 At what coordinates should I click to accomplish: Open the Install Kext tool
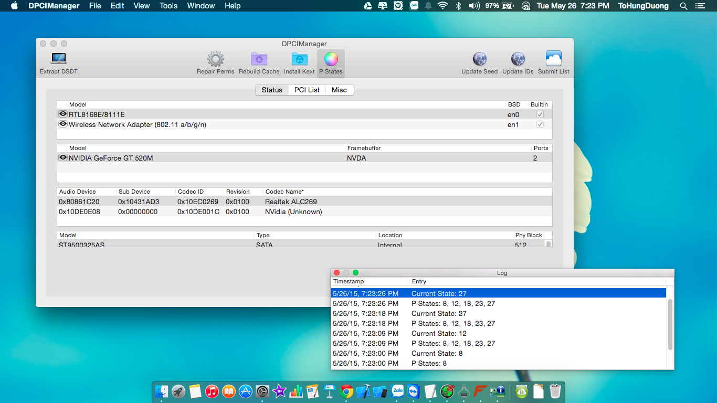pos(299,59)
